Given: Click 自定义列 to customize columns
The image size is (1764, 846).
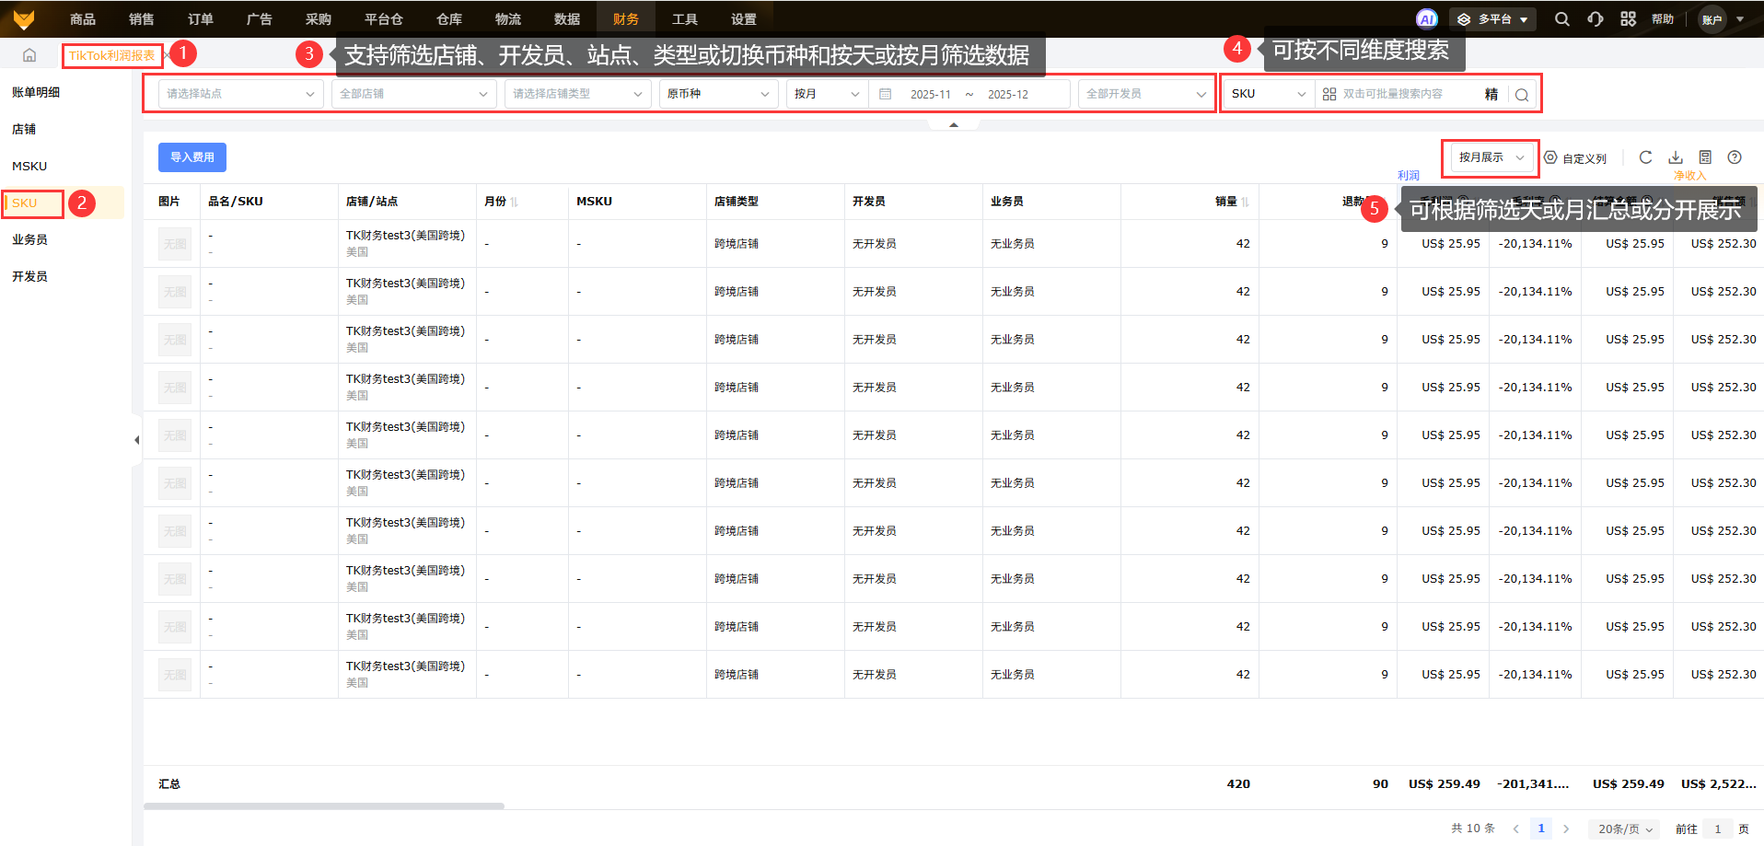Looking at the screenshot, I should [1575, 158].
